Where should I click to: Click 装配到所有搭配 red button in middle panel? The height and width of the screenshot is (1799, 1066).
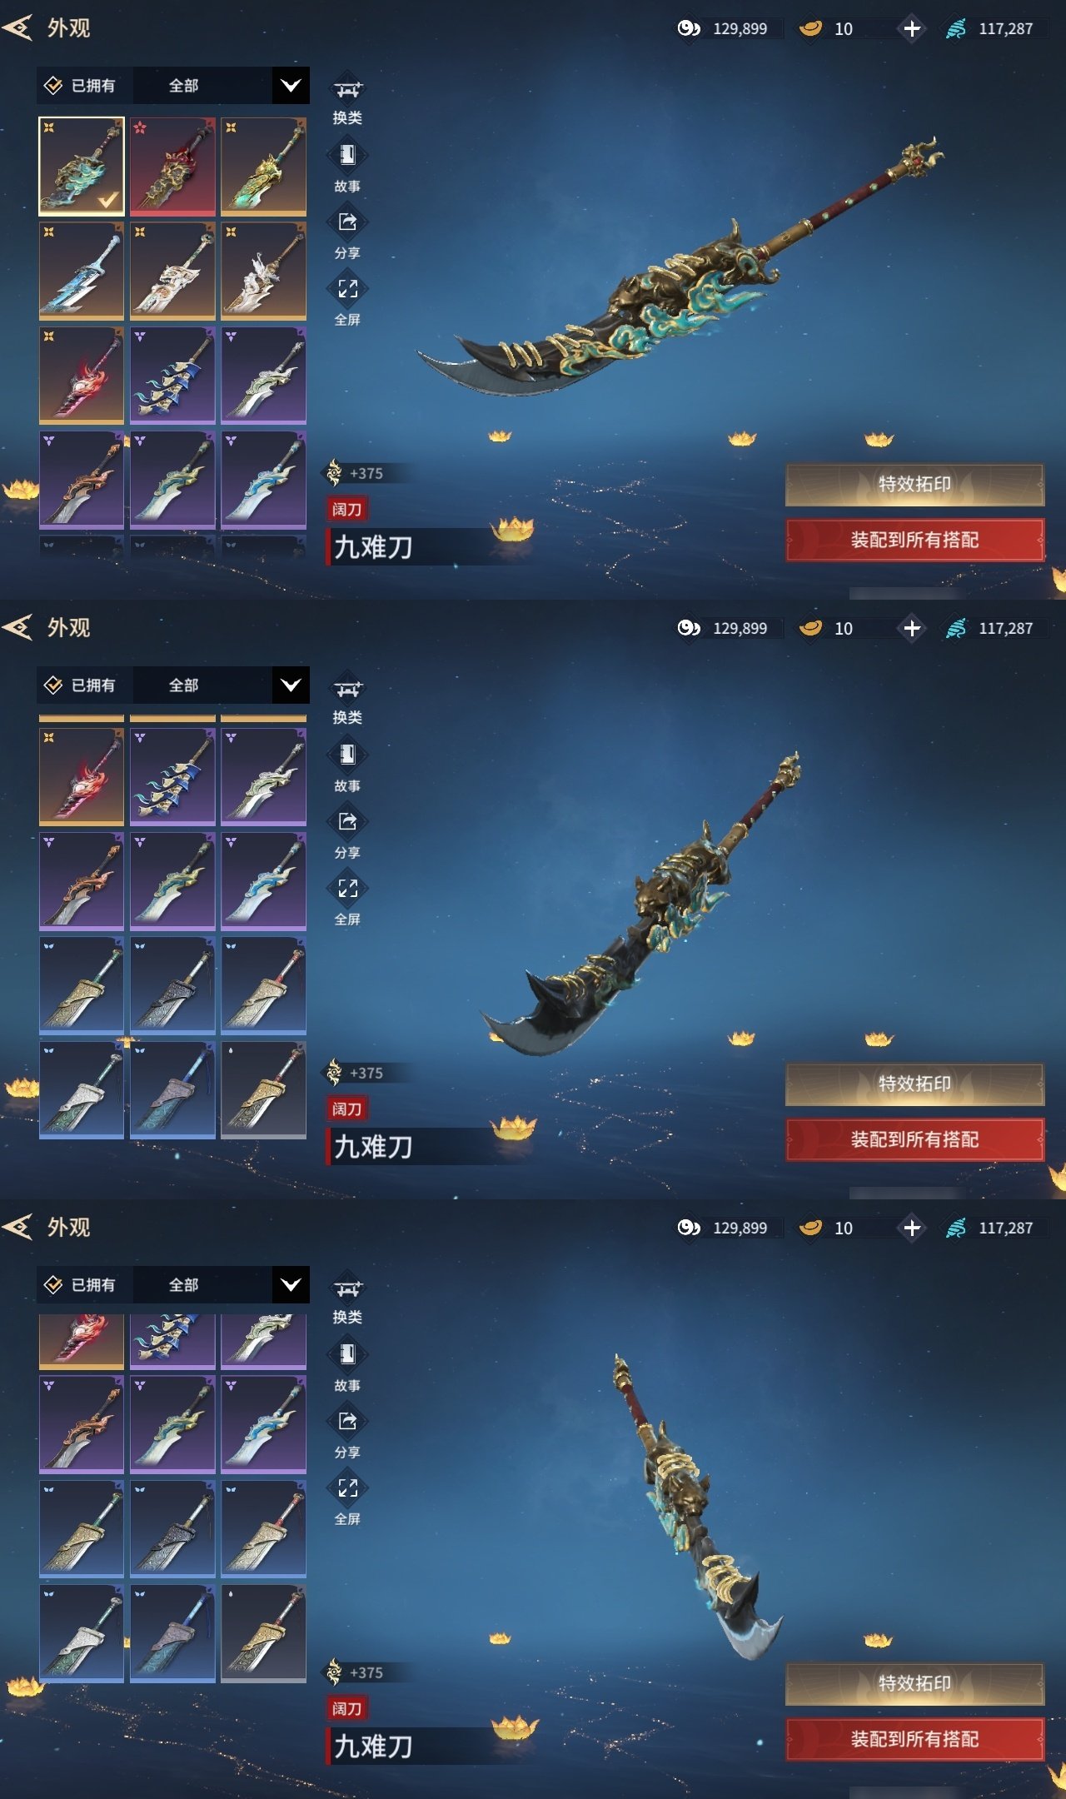(x=914, y=1139)
